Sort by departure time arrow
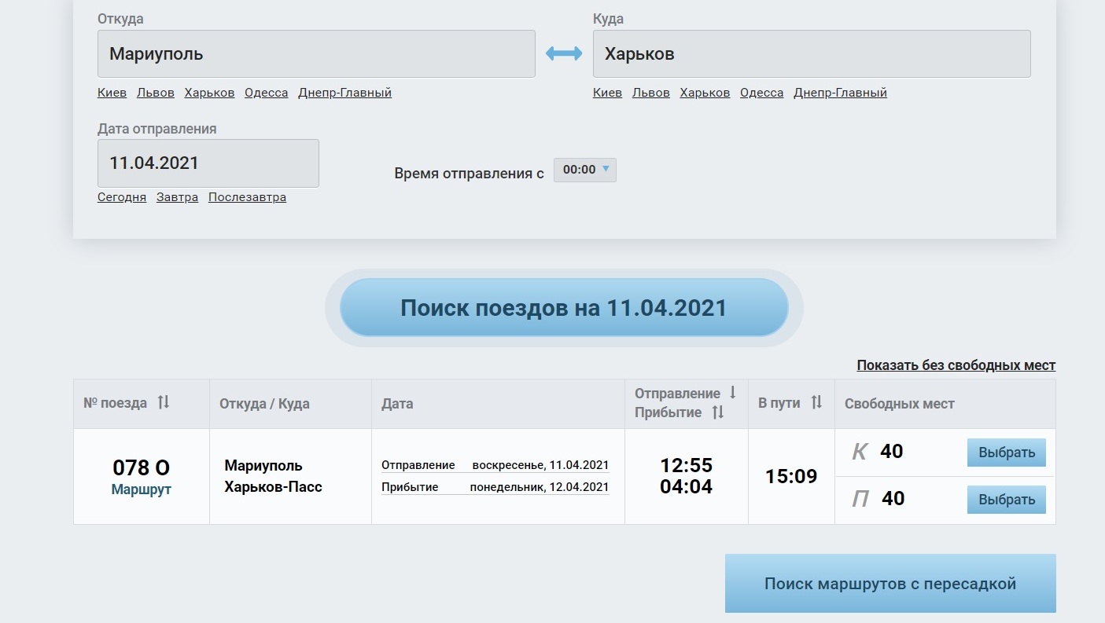This screenshot has height=623, width=1105. pos(733,393)
